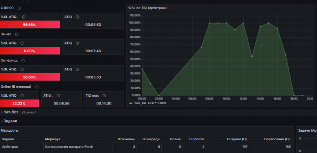This screenshot has width=317, height=153.
Task: Click info icon of '%SL ATiQ .' panel under С 00:00
Action: [24, 17]
